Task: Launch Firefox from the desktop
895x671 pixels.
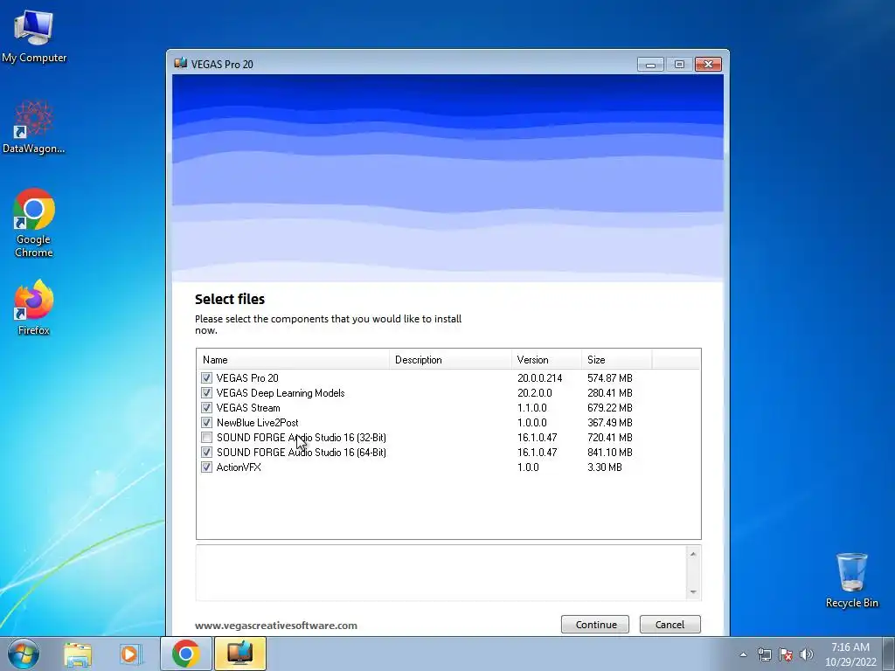Action: [x=34, y=307]
